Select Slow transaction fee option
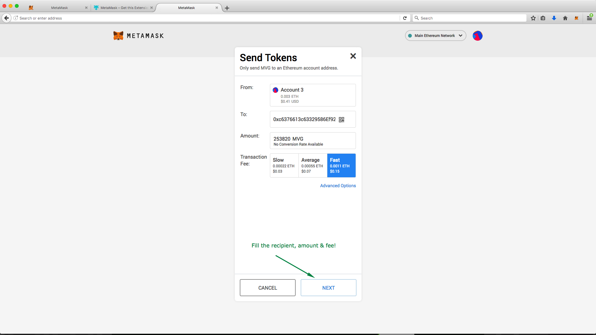The image size is (596, 335). [284, 165]
